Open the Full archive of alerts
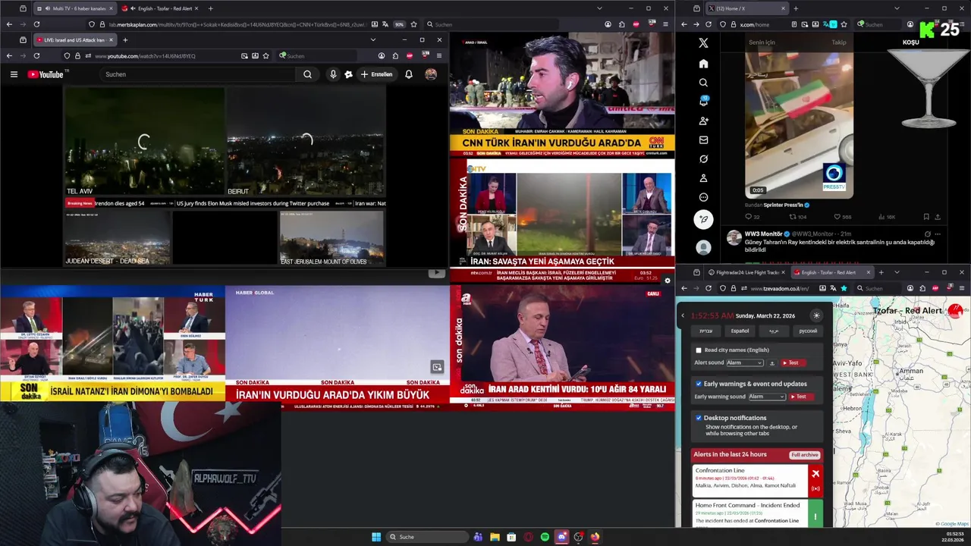971x546 pixels. click(x=805, y=455)
